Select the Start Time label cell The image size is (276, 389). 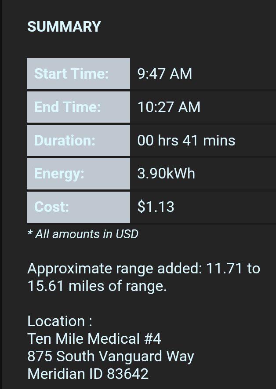pyautogui.click(x=78, y=74)
